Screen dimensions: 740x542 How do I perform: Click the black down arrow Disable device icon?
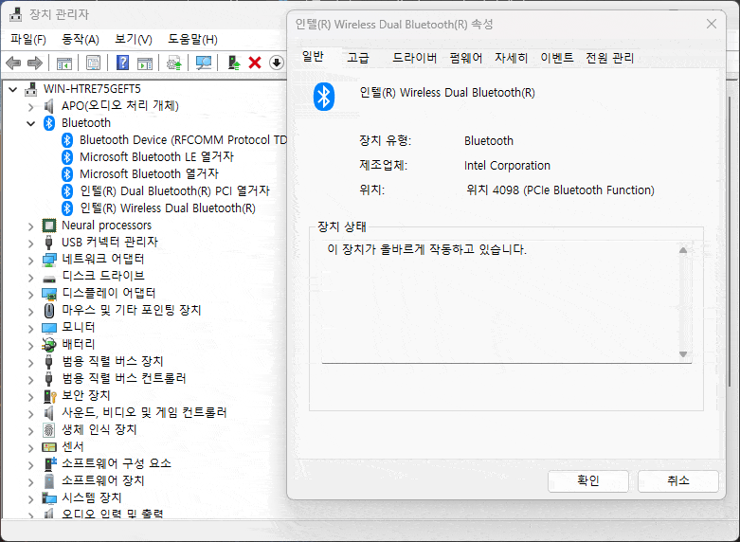(277, 63)
